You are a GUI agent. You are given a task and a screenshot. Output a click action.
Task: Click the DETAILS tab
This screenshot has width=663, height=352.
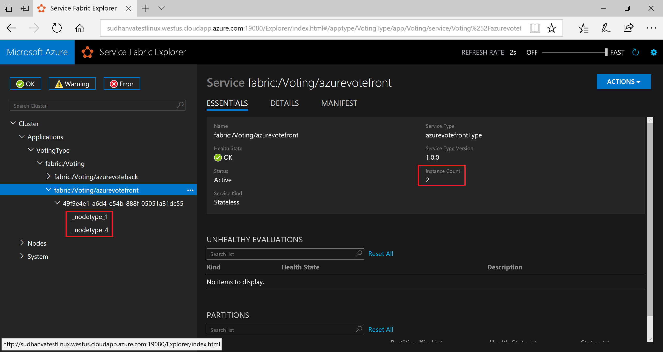pyautogui.click(x=284, y=103)
